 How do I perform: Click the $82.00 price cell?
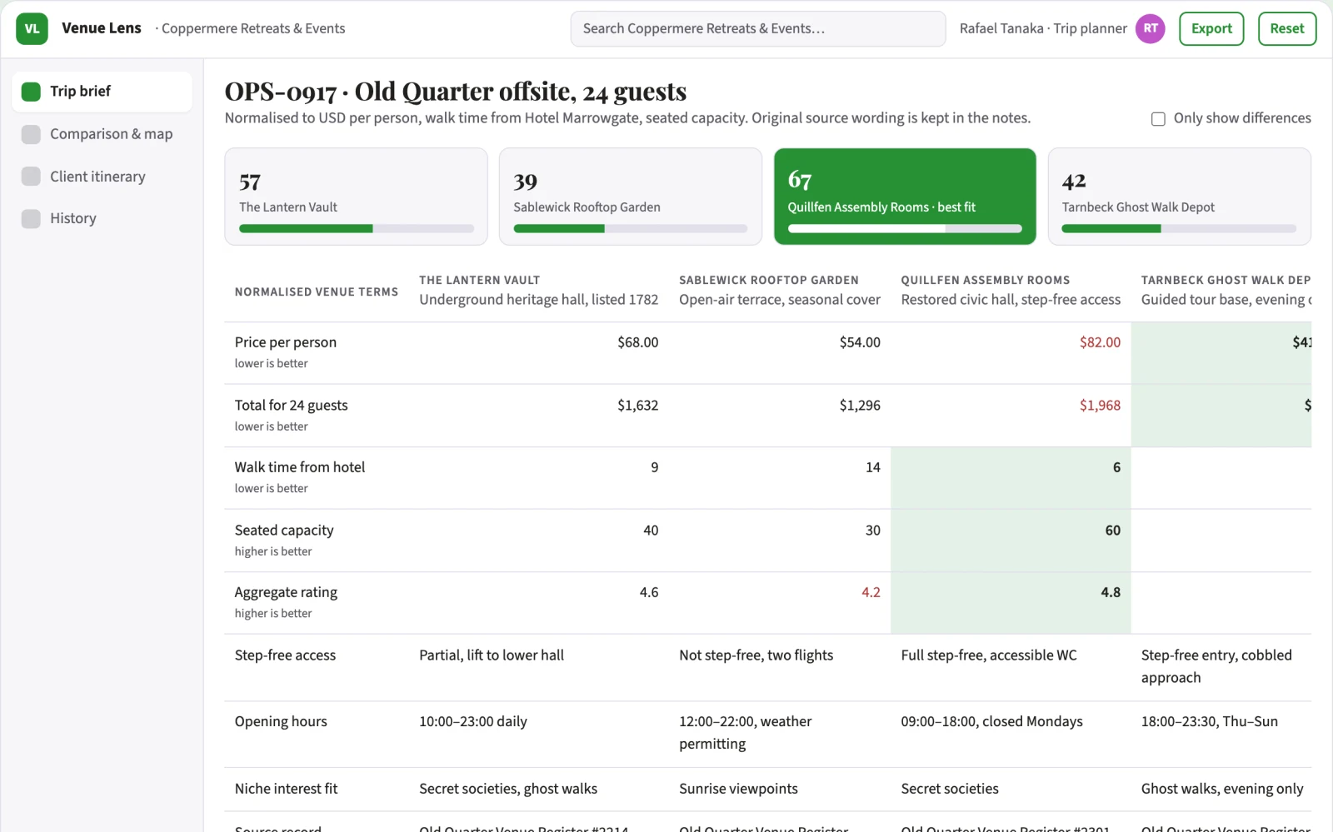coord(1011,353)
